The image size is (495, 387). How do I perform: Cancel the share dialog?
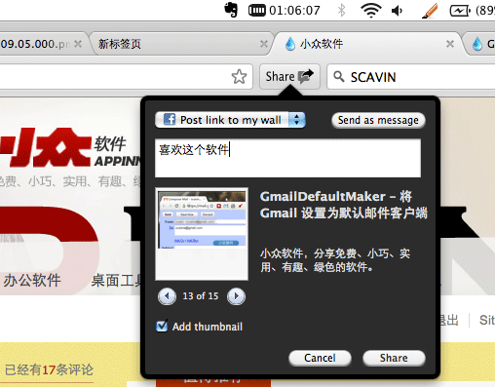tap(320, 358)
